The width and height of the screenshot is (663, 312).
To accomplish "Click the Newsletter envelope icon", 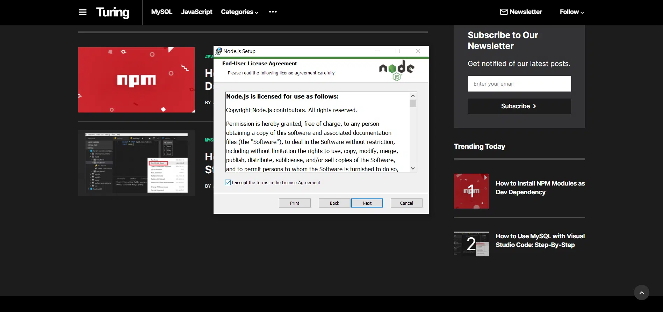I will [x=504, y=12].
